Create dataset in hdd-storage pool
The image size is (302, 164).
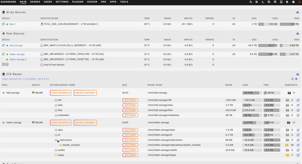point(85,93)
